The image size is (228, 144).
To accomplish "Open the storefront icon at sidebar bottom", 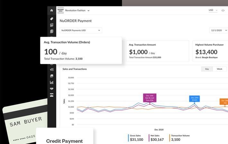I will 52,95.
